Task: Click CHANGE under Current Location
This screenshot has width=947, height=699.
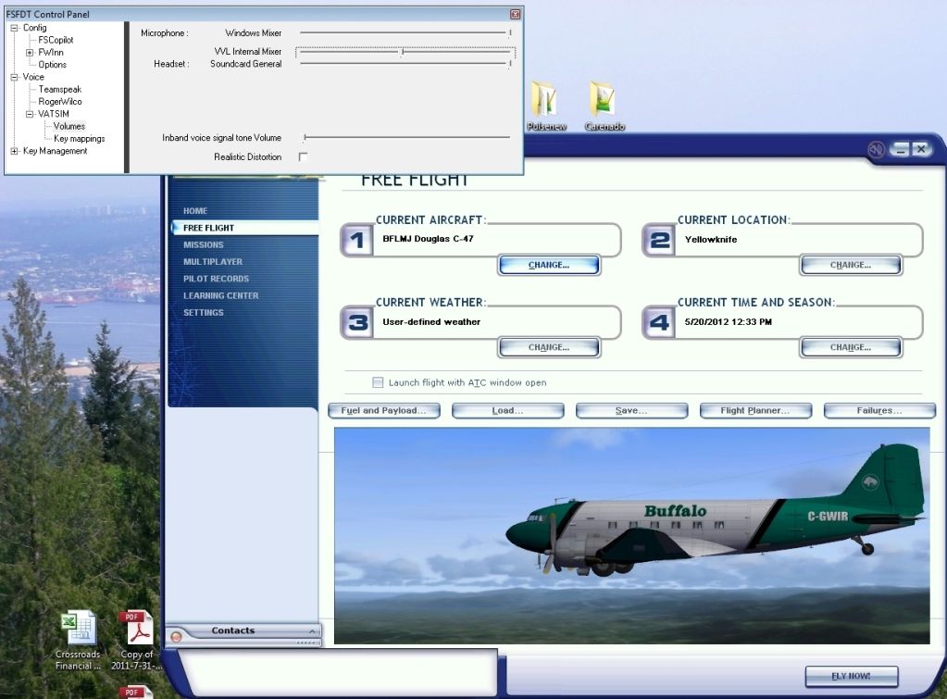Action: coord(851,265)
